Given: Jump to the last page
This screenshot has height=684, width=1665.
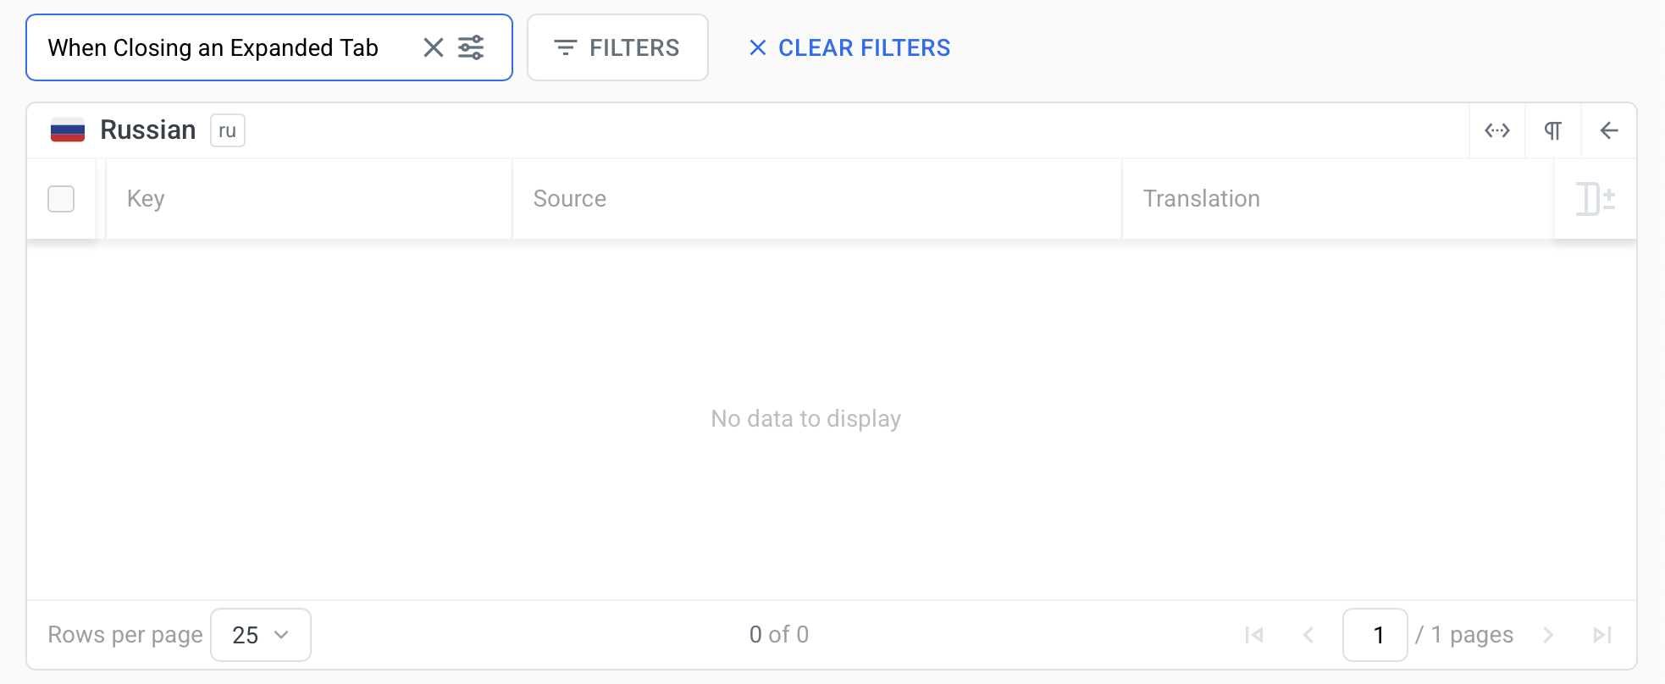Looking at the screenshot, I should coord(1601,635).
